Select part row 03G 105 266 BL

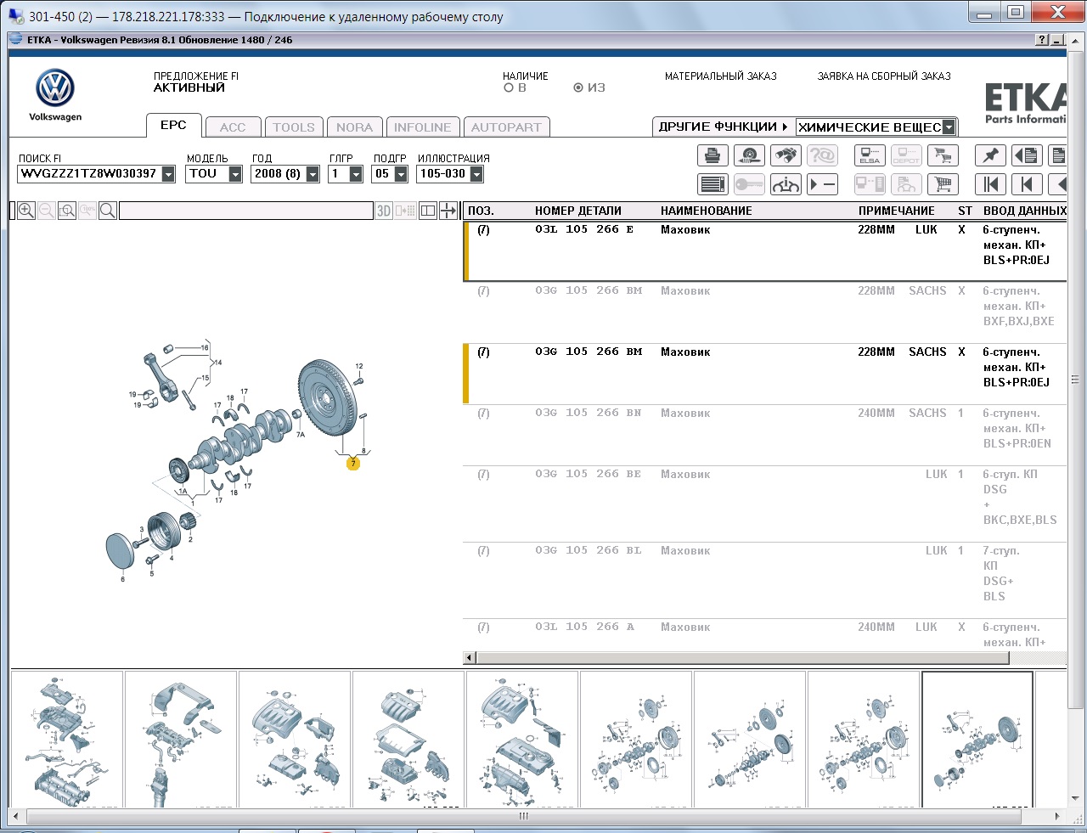(764, 580)
